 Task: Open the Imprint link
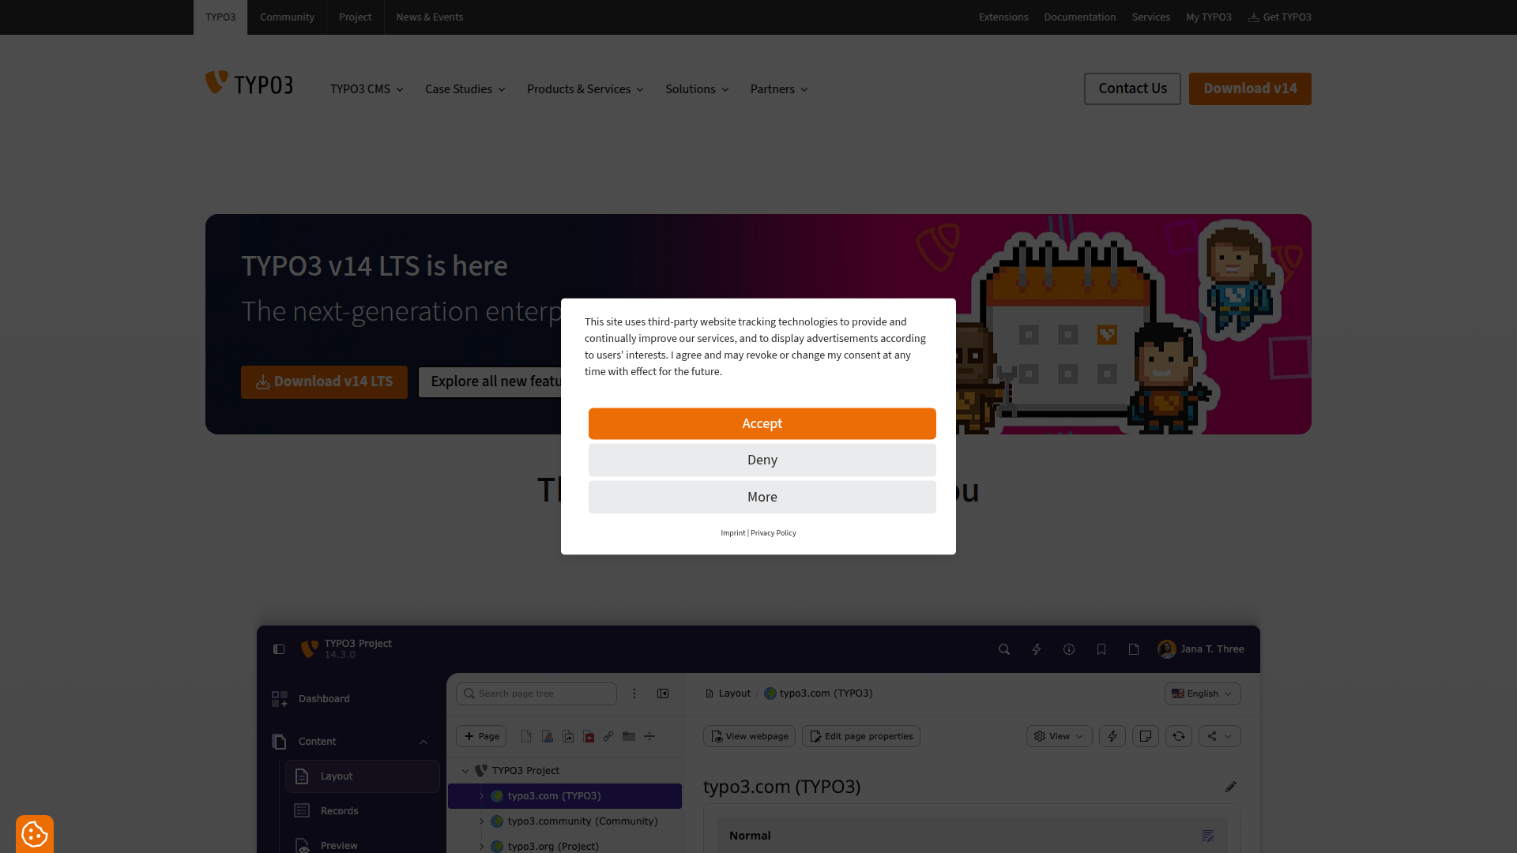pyautogui.click(x=732, y=533)
